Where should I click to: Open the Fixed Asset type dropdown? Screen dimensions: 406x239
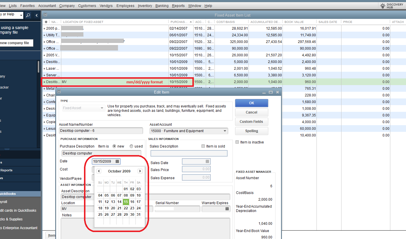click(102, 108)
